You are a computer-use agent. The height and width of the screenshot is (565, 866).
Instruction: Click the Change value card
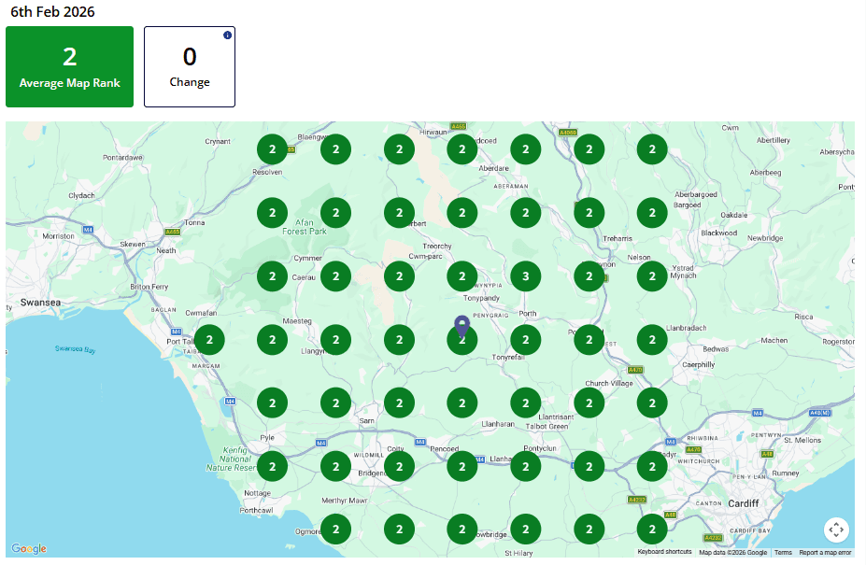[x=190, y=66]
